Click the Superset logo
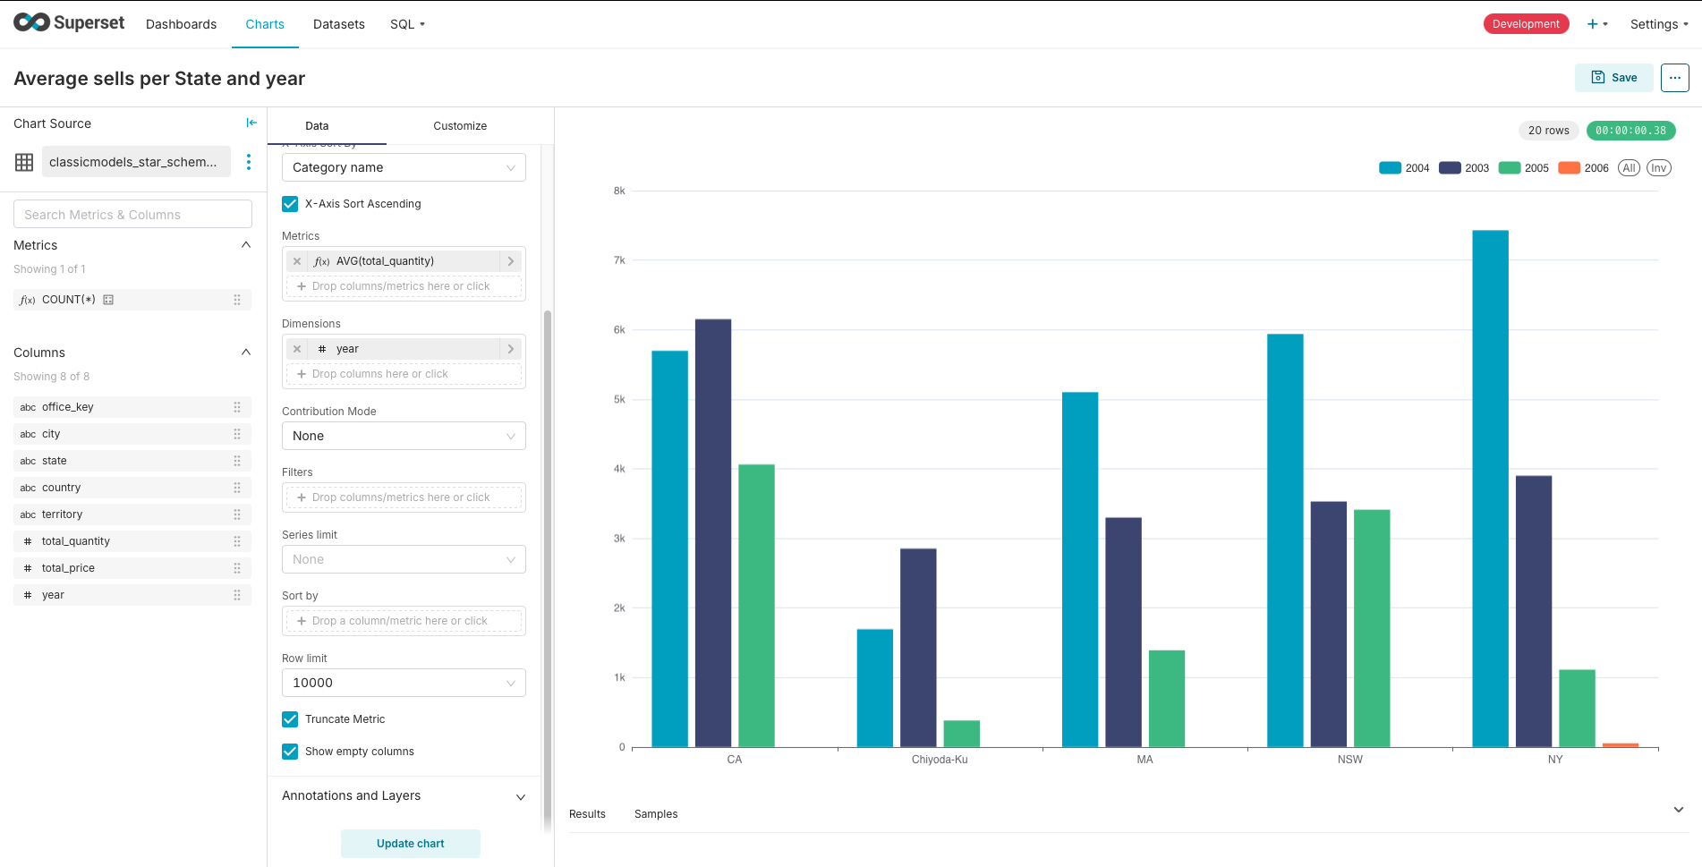This screenshot has height=867, width=1702. coord(69,23)
